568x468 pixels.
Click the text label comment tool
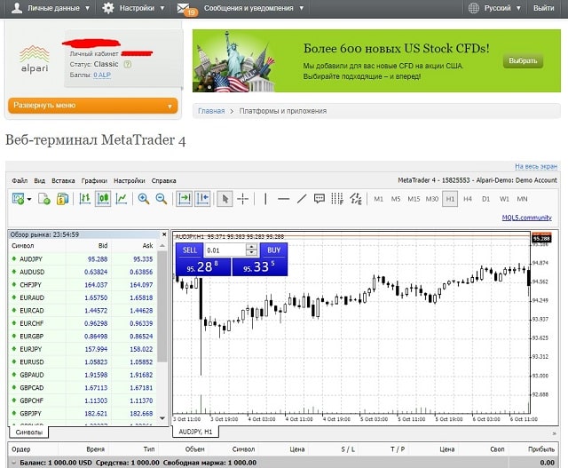(x=319, y=199)
